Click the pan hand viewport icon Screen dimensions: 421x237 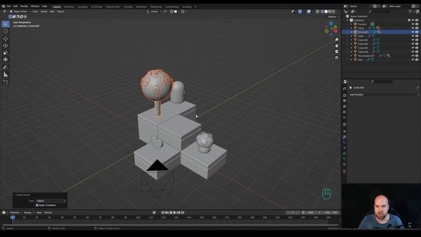click(336, 45)
